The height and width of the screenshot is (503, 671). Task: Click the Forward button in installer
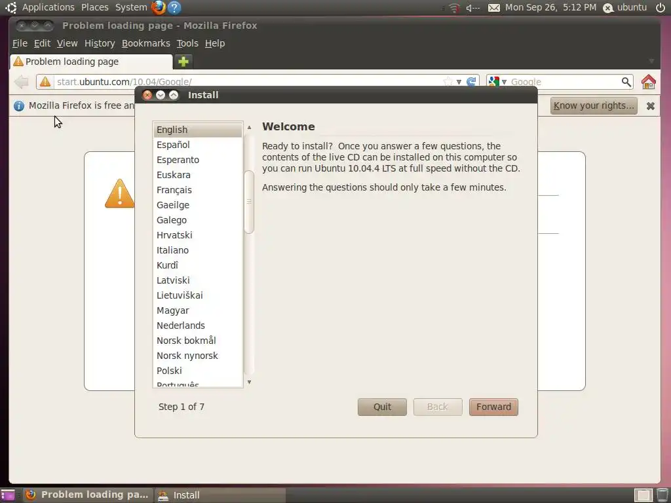tap(493, 407)
